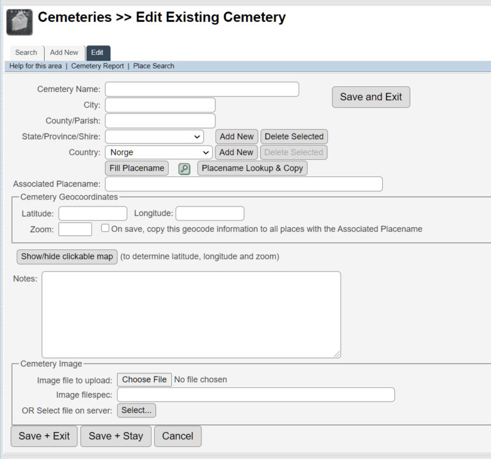The width and height of the screenshot is (491, 459).
Task: Click Add New next to State/Province/Shire
Action: (237, 136)
